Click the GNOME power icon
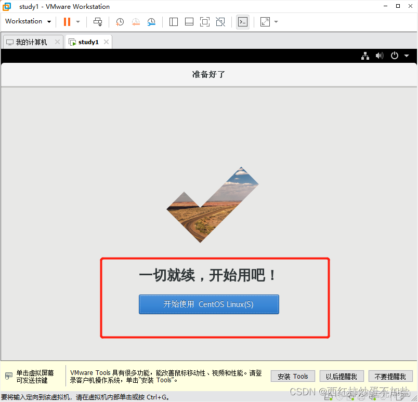Viewport: 418px width, 402px height. point(394,56)
